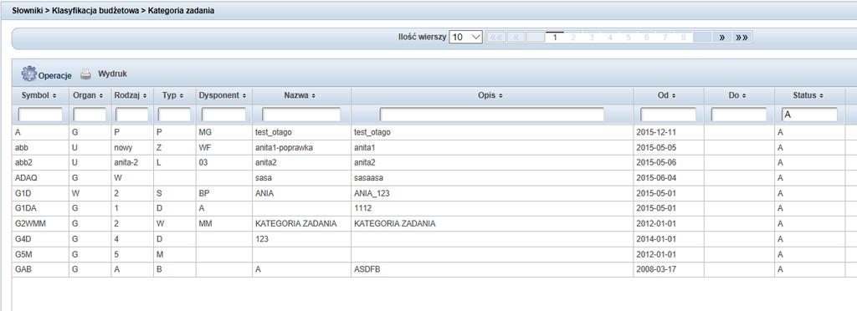Click the 2015-06-04 date cell

(x=669, y=178)
